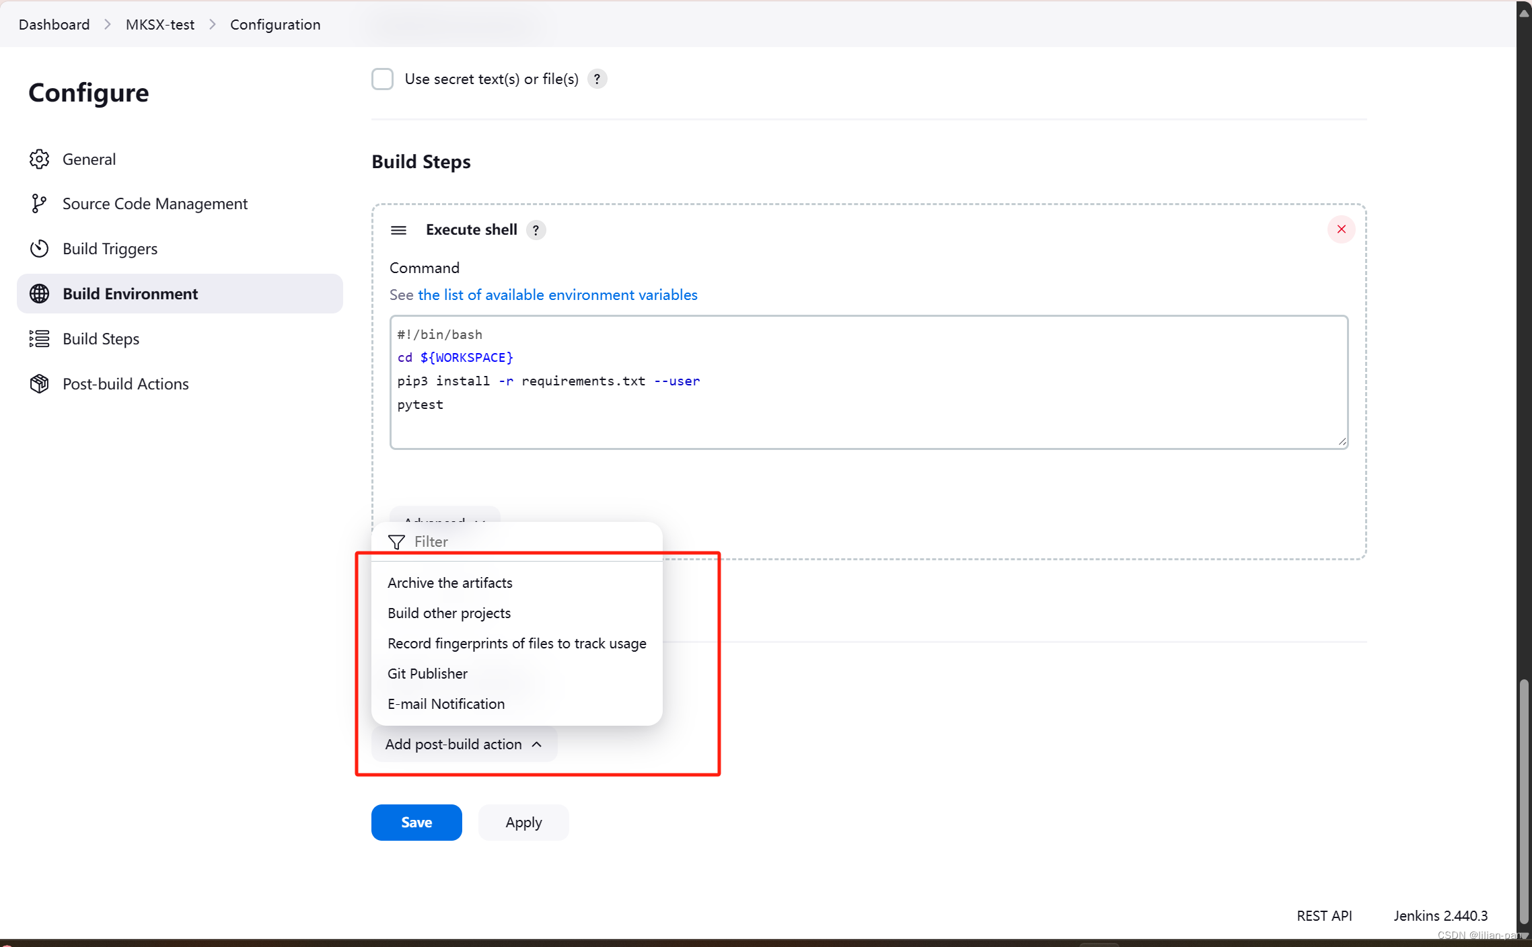This screenshot has height=947, width=1532.
Task: Select the Post-build Actions package icon
Action: 39,383
